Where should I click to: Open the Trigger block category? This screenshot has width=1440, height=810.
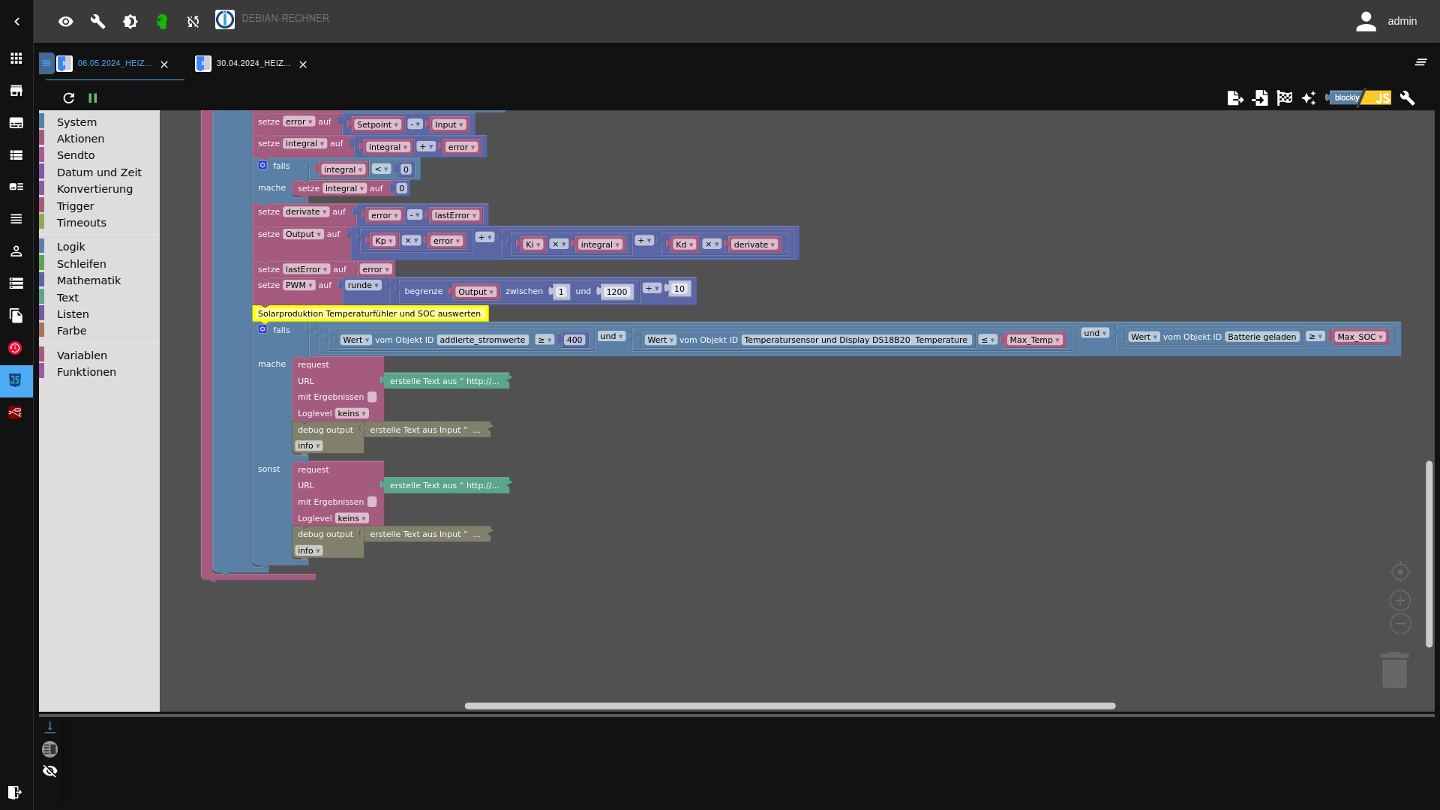pyautogui.click(x=75, y=206)
